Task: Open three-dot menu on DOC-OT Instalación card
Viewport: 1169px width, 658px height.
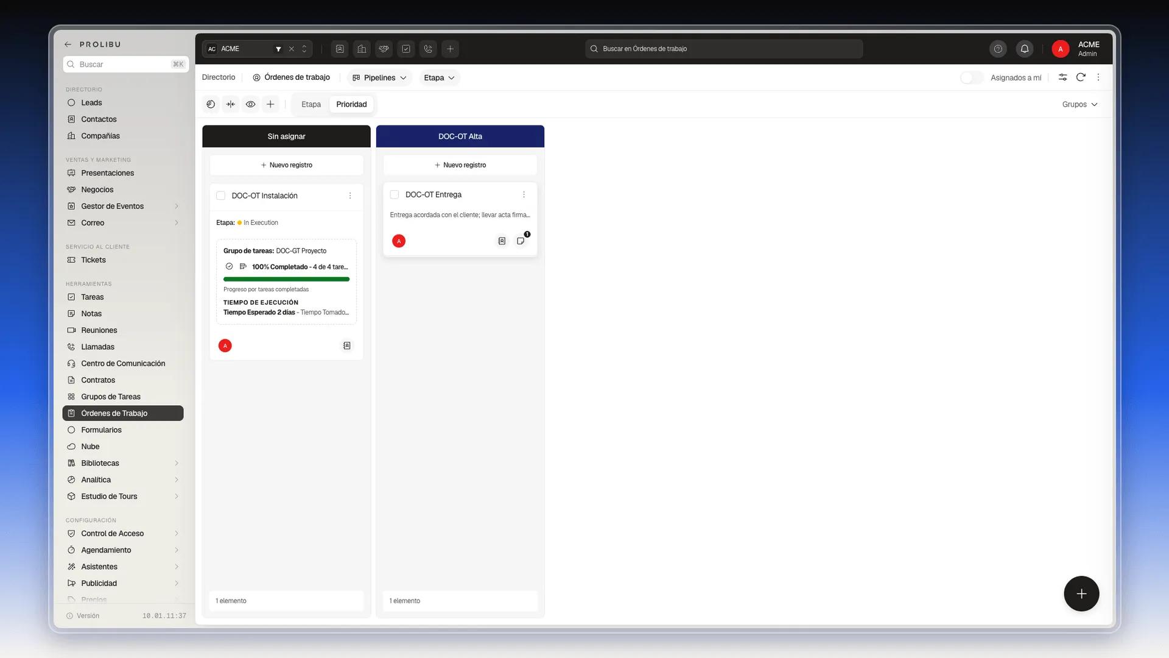Action: [x=350, y=196]
